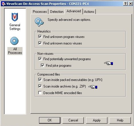Confirm settings with OK button

pyautogui.click(x=50, y=120)
